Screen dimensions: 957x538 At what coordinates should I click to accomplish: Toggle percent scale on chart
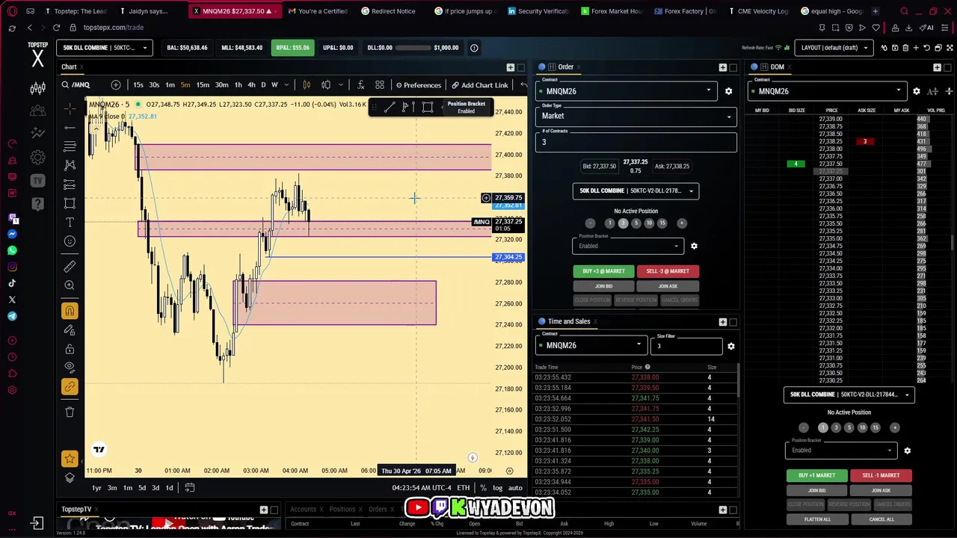point(483,488)
